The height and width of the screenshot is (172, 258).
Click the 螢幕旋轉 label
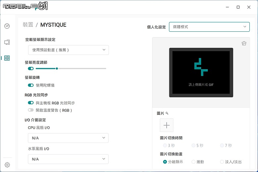coord(32,77)
